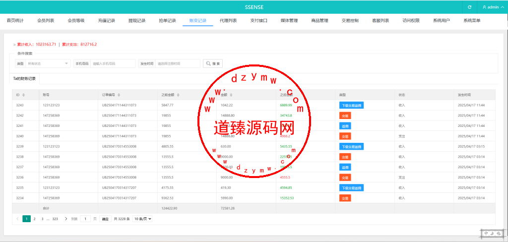
Task: Click 下级交易返佣 tag in row 3239
Action: (351, 147)
